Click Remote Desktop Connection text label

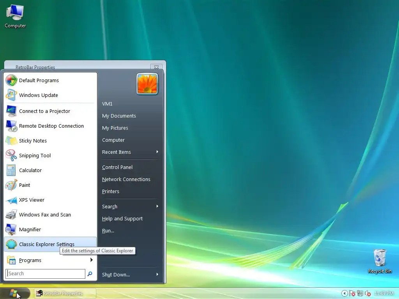pyautogui.click(x=51, y=126)
